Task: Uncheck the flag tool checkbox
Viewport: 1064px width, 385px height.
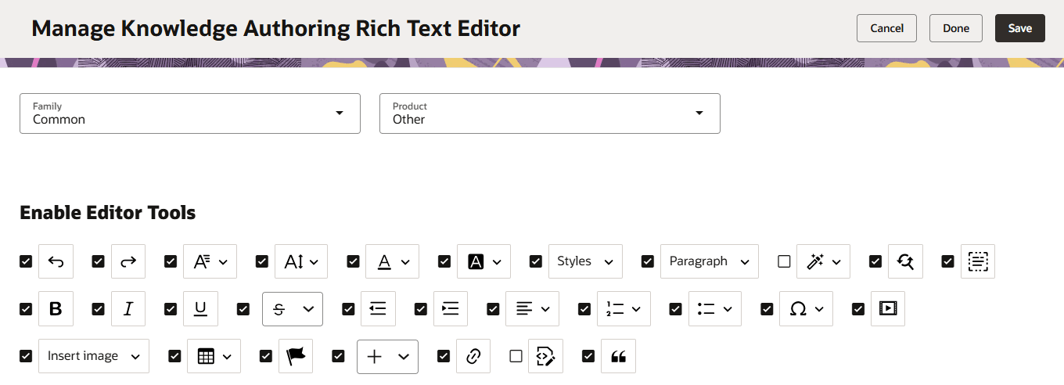Action: pos(266,356)
